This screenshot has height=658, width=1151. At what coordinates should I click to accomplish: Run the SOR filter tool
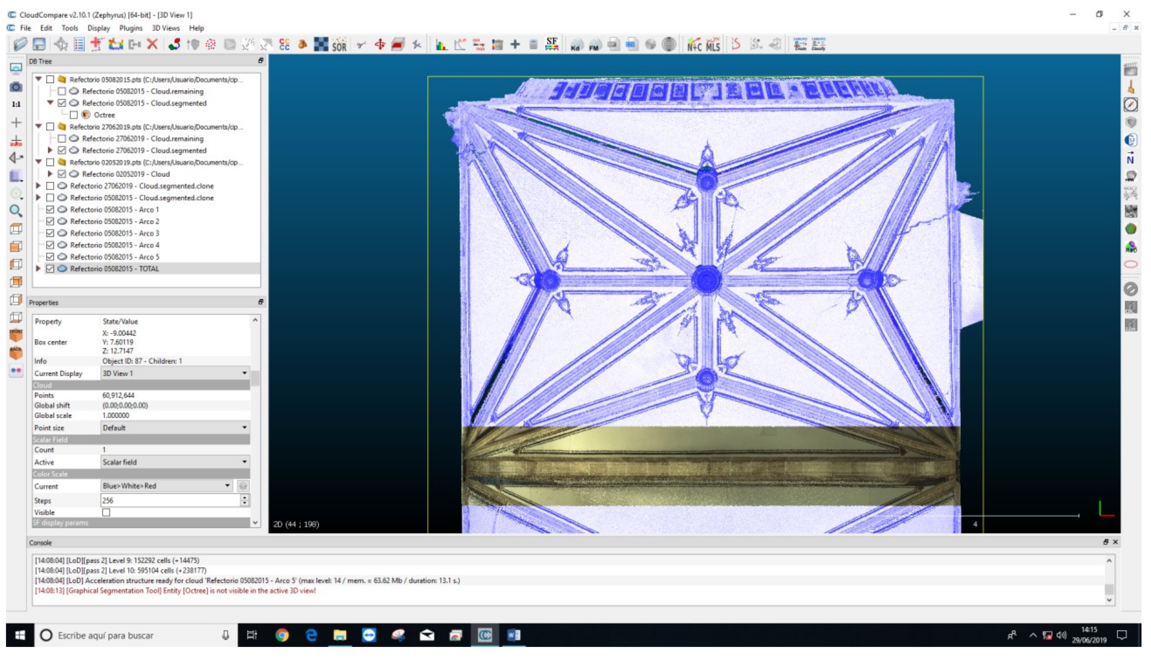click(339, 44)
